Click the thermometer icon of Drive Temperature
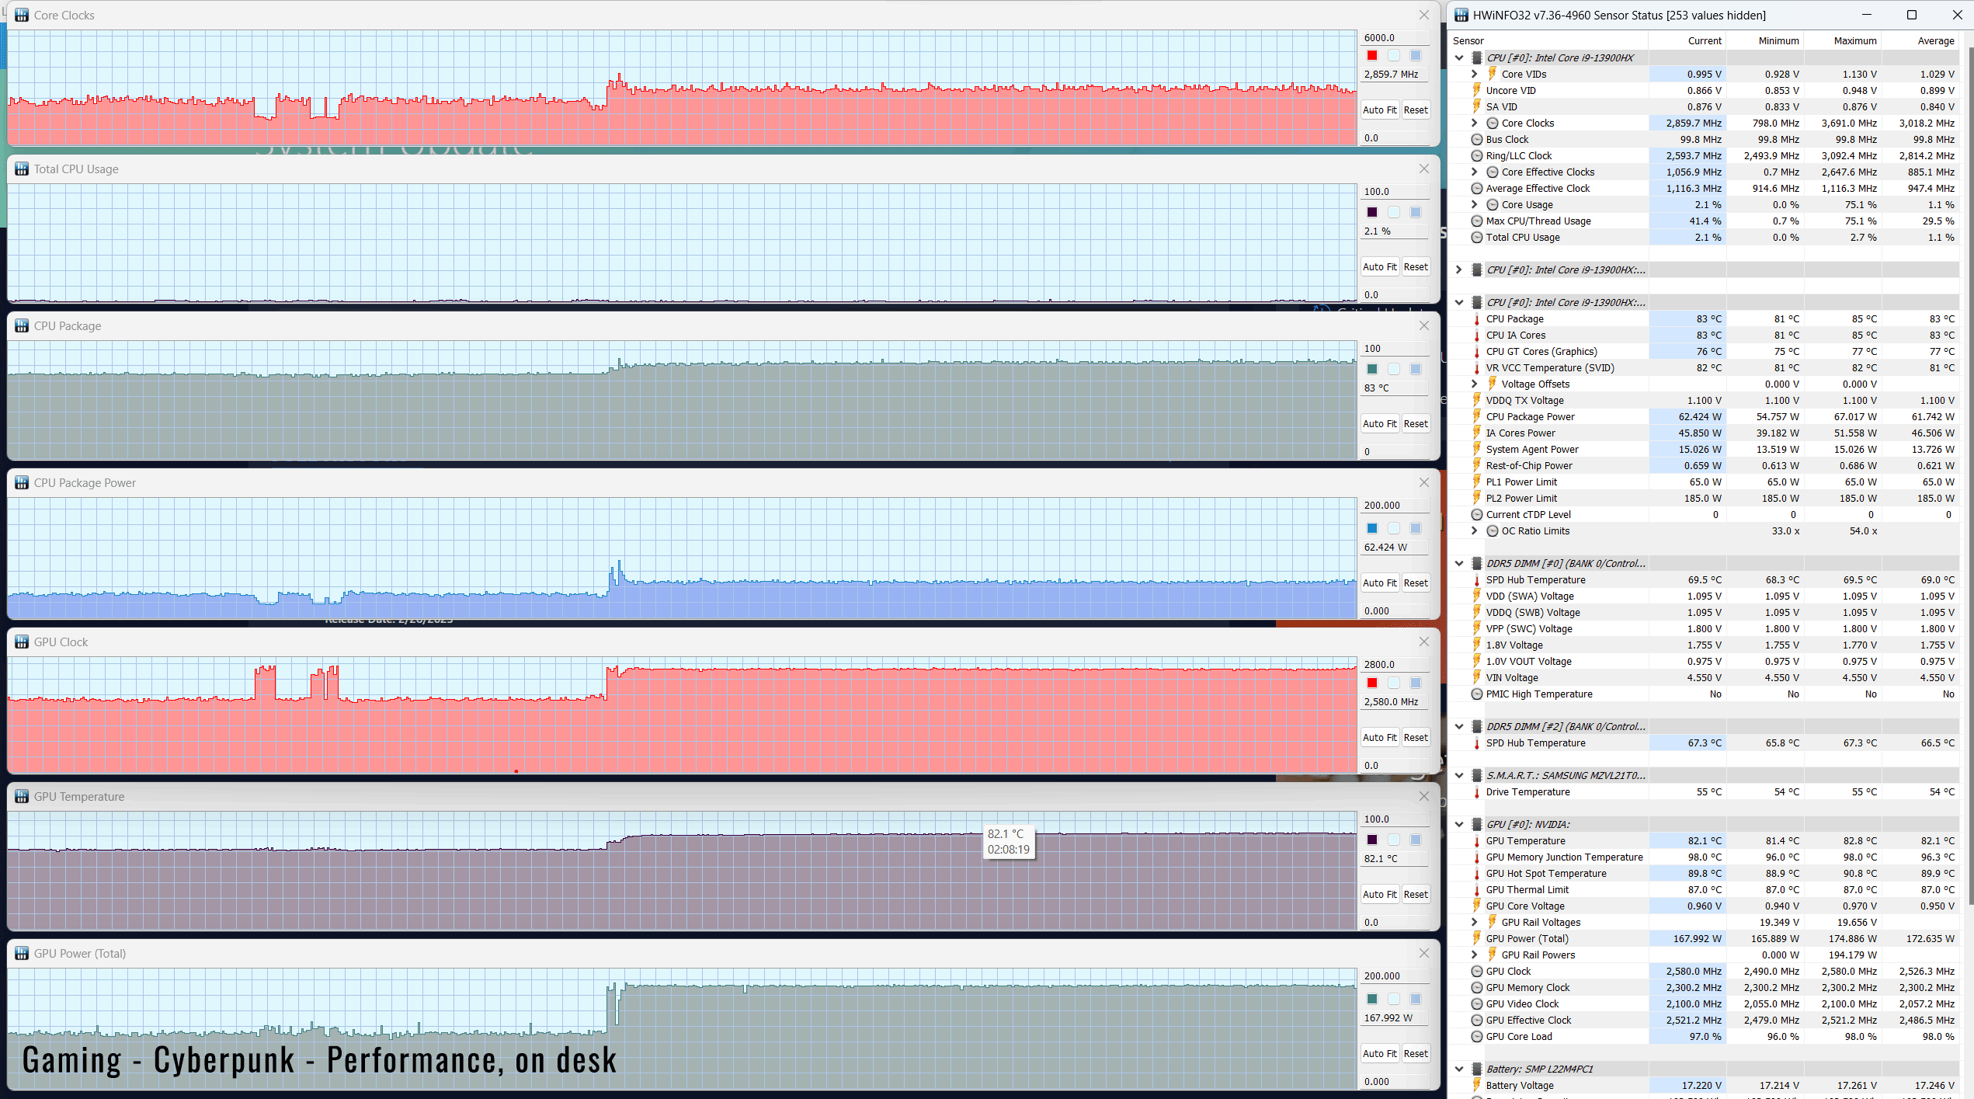 (x=1476, y=791)
